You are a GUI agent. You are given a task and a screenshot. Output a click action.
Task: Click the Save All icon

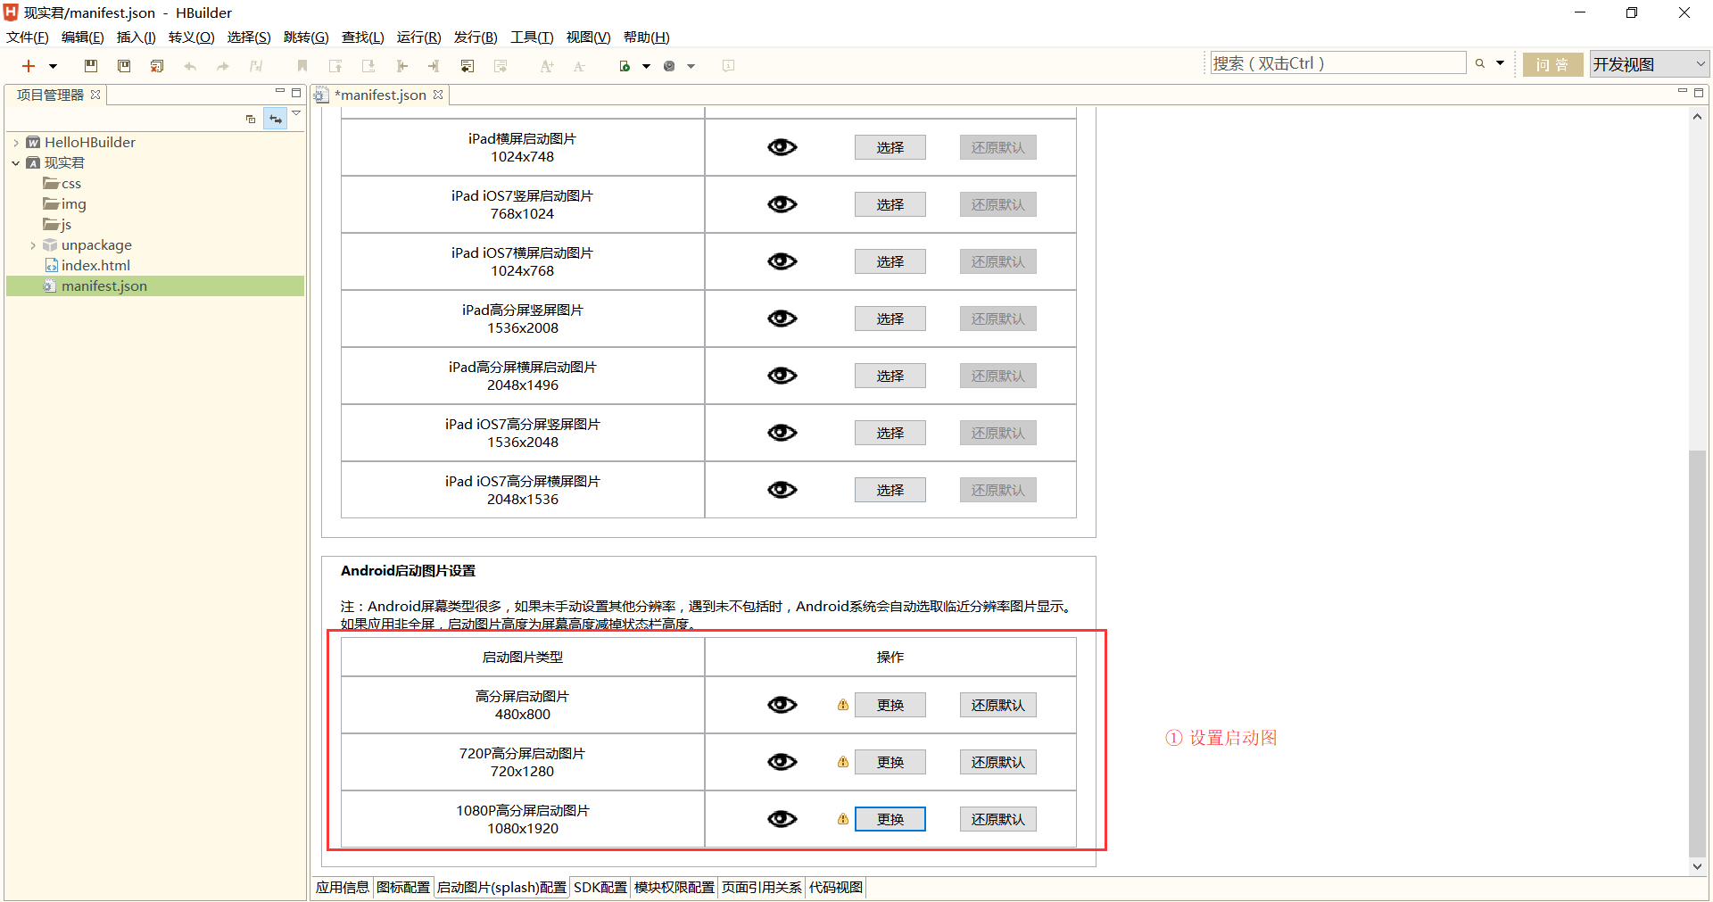click(124, 66)
